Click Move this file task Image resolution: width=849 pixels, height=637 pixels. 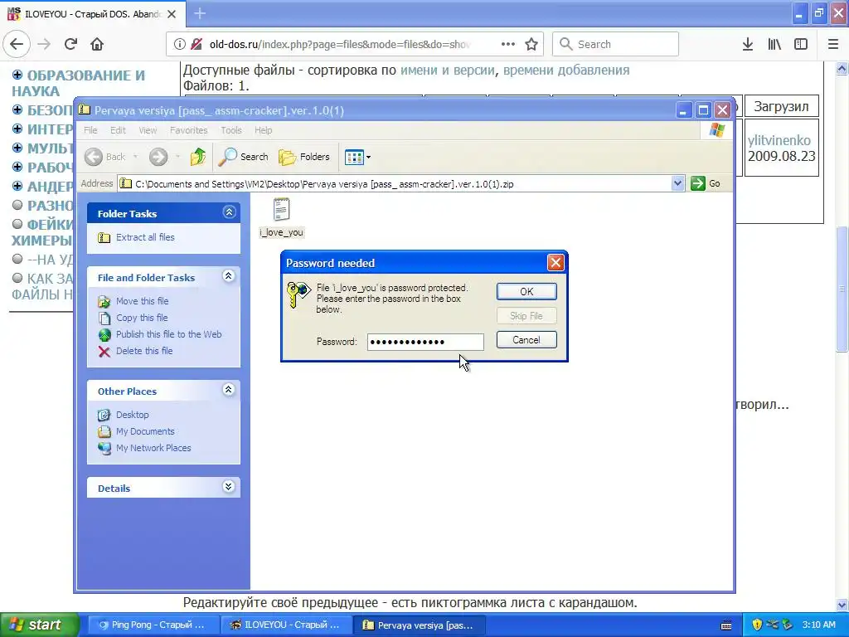point(142,301)
